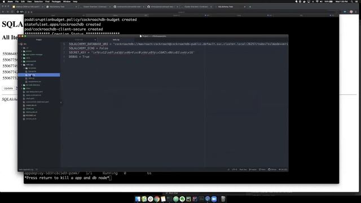361x203 pixels.
Task: Open the GitHub panel from status bar
Action: pos(272,170)
